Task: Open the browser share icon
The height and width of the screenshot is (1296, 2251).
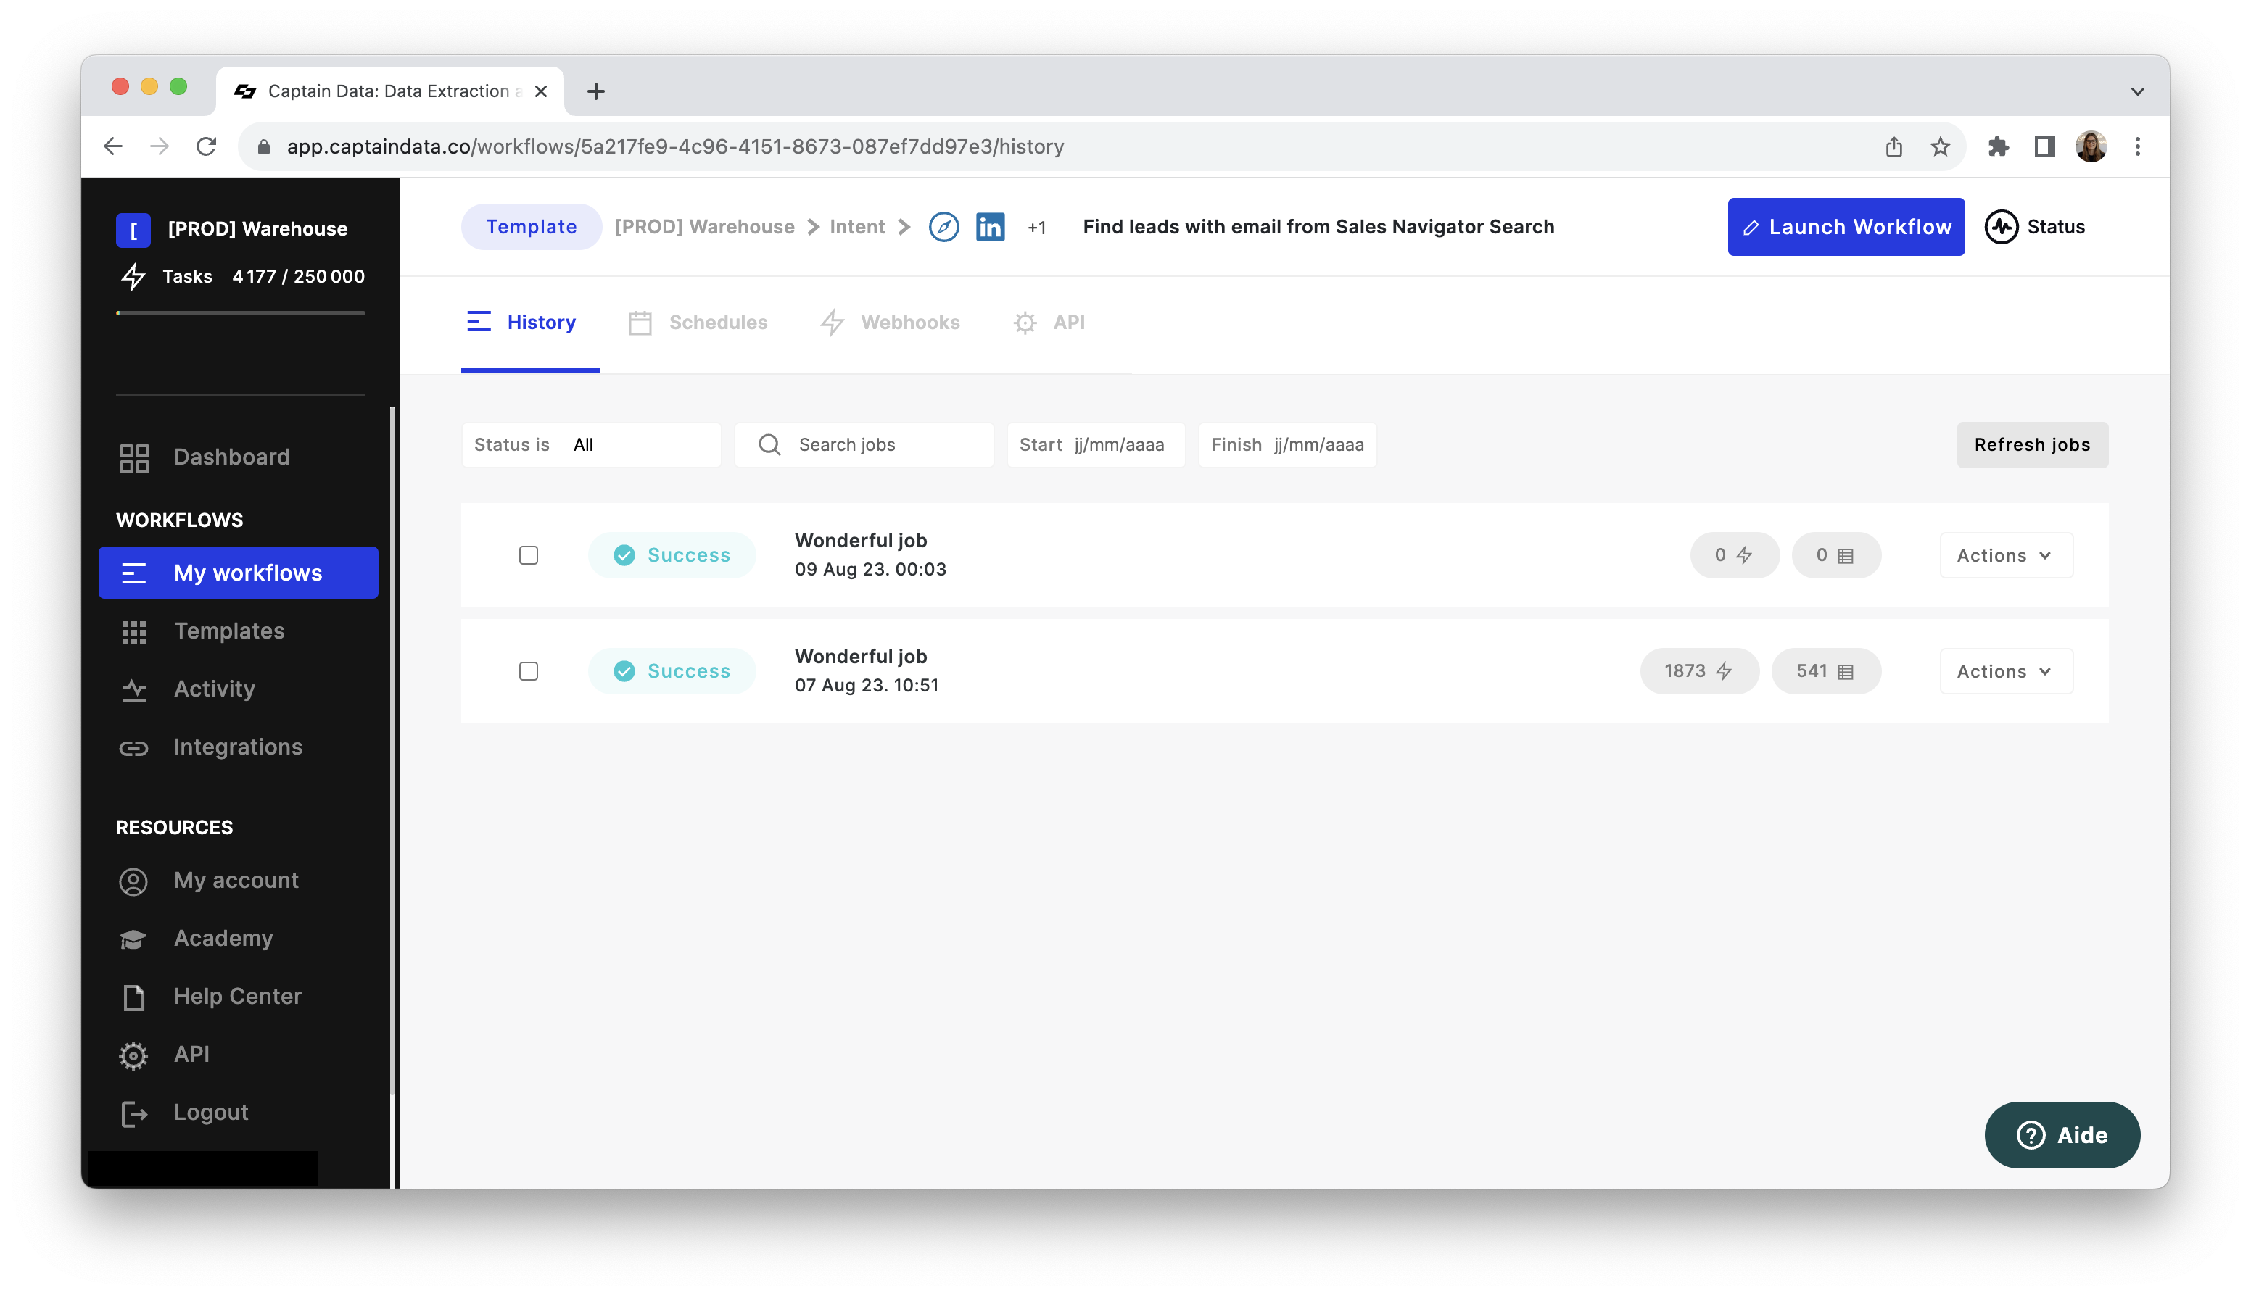Action: coord(1893,147)
